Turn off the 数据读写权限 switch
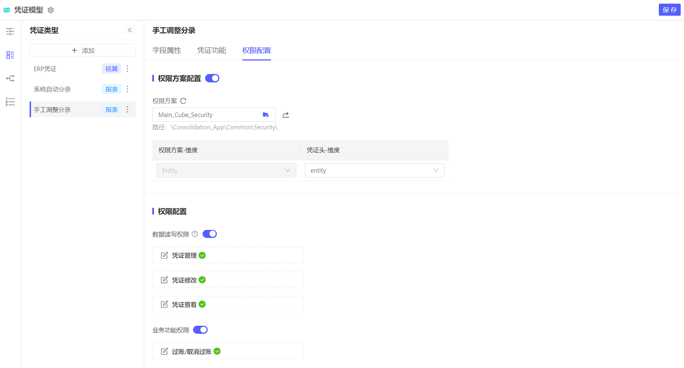Viewport: 684px width, 368px height. (x=210, y=234)
